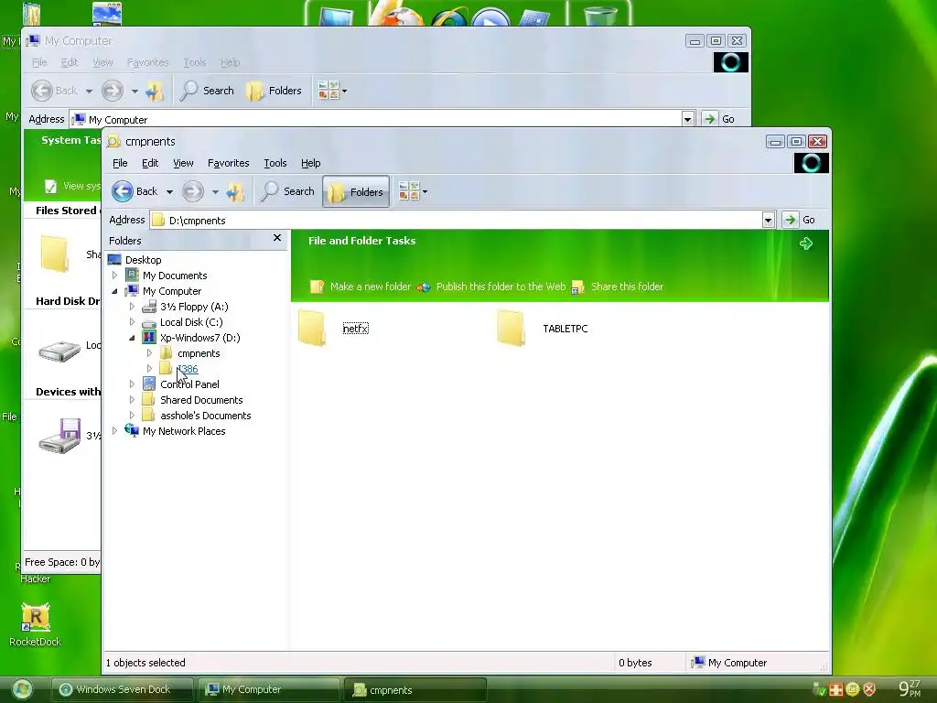Open Tools menu in cmpnents window
The image size is (937, 703).
pos(275,163)
